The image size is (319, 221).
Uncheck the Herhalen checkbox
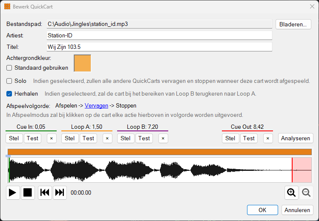click(x=9, y=94)
